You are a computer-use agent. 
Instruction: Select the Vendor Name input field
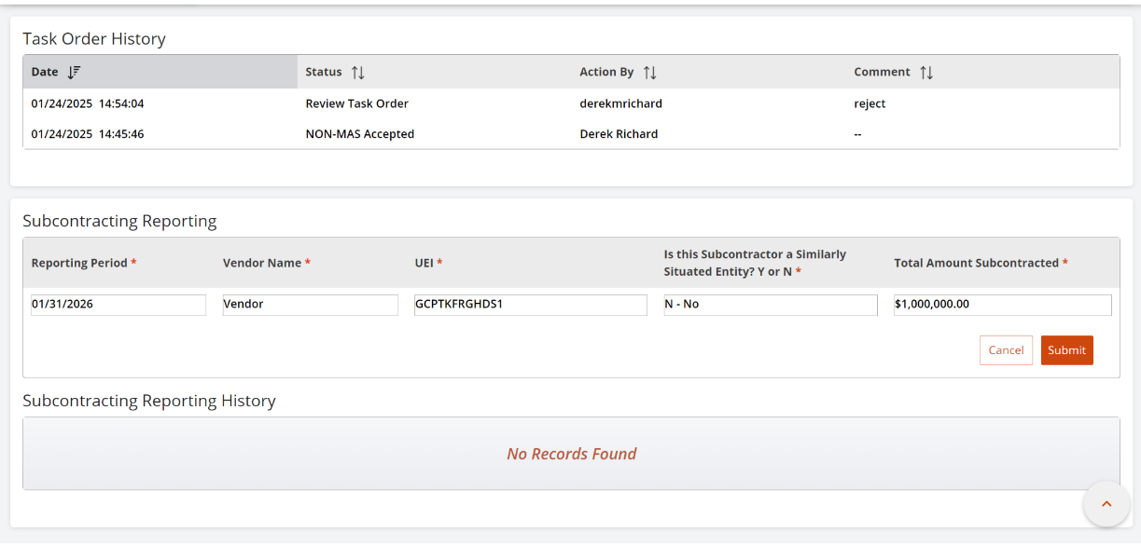311,305
